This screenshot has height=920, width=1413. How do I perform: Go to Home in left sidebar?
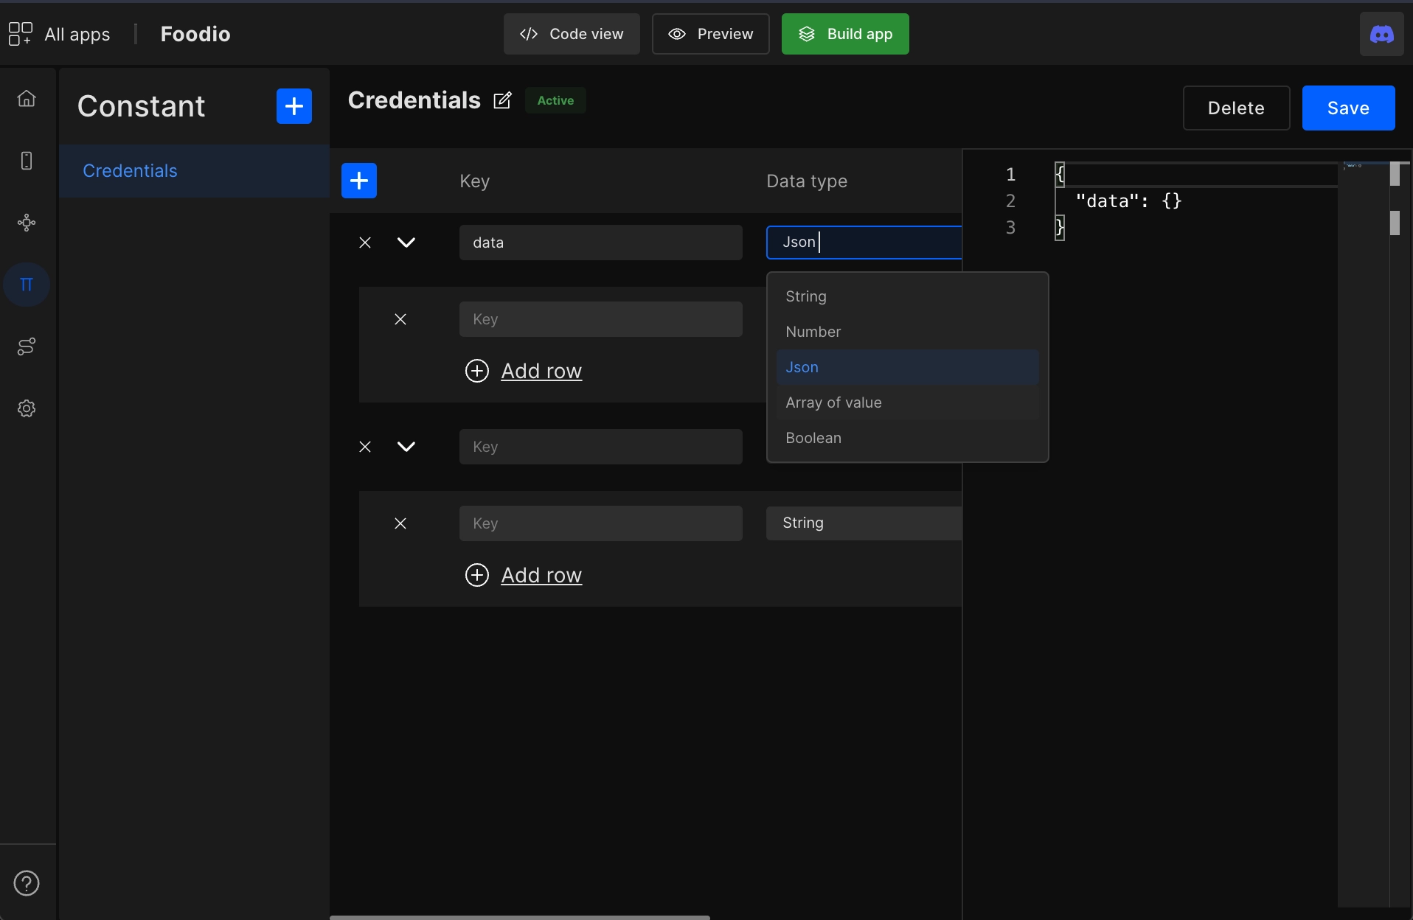[27, 98]
